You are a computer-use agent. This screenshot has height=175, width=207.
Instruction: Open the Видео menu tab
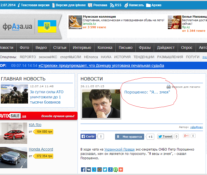pos(41,48)
